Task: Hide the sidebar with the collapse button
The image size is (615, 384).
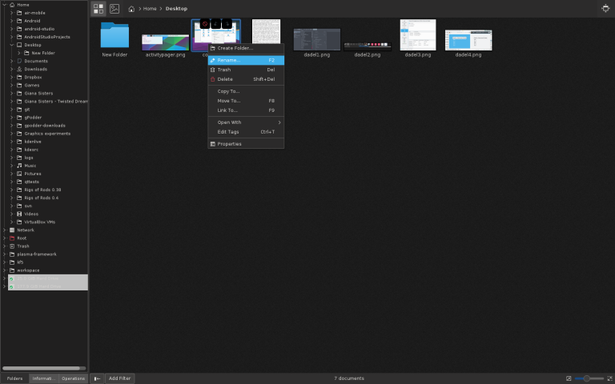Action: tap(97, 378)
